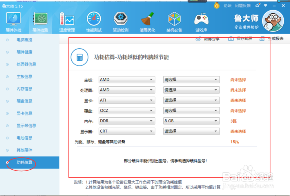Click 尚未选择 status in 显示器 row
290x196 pixels.
point(238,131)
